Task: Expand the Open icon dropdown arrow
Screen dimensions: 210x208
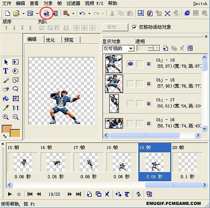Action: click(x=24, y=13)
